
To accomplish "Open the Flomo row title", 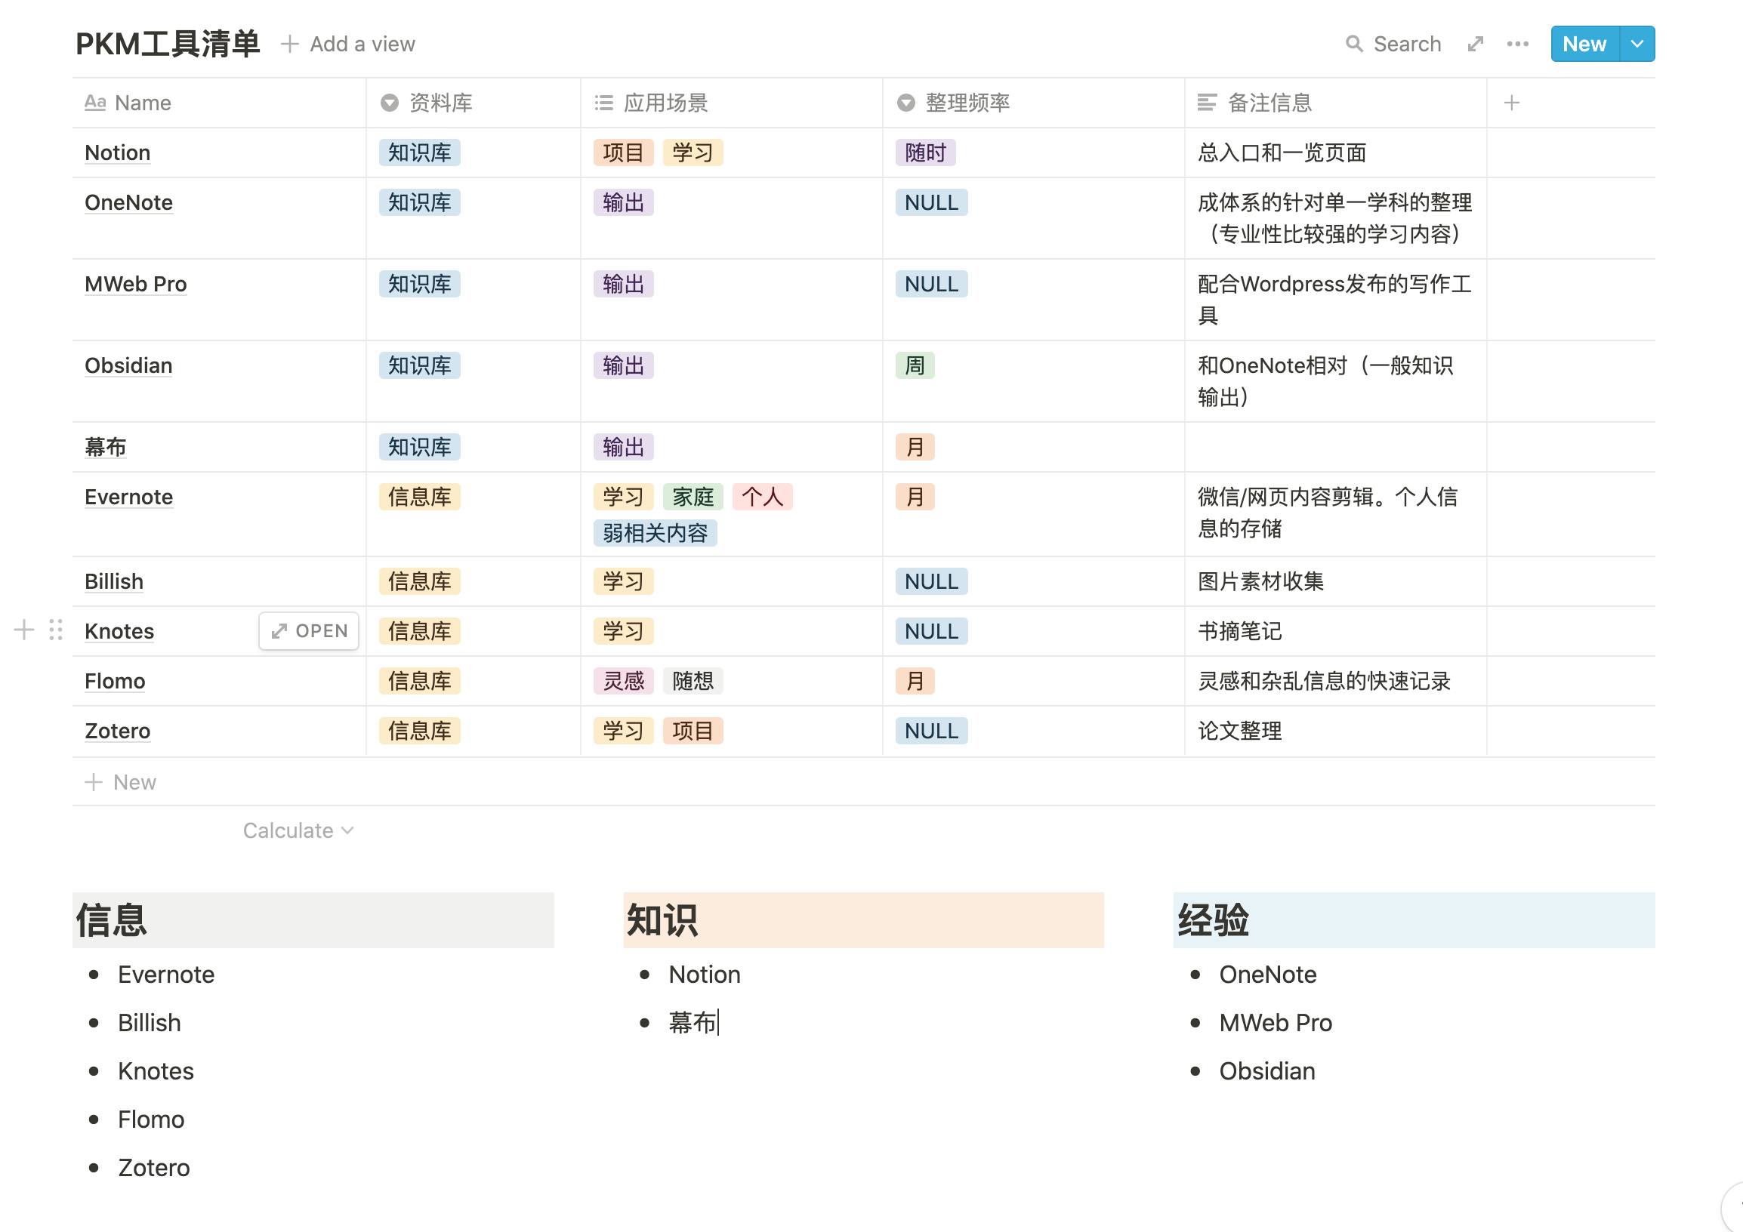I will coord(115,681).
